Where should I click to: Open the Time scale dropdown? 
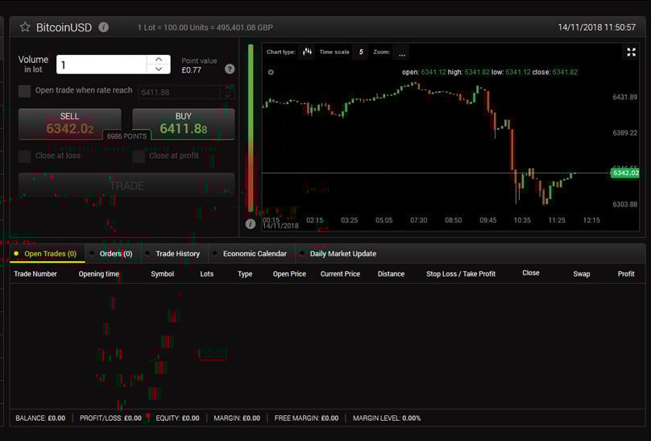click(x=361, y=52)
